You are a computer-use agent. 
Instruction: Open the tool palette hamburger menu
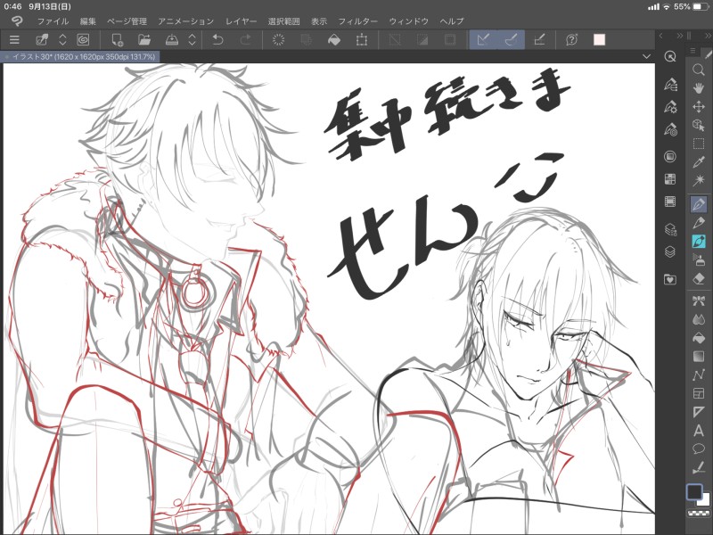(x=693, y=51)
